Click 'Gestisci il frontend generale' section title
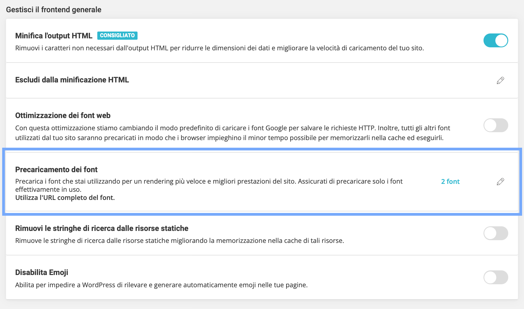The height and width of the screenshot is (309, 524). click(x=54, y=10)
